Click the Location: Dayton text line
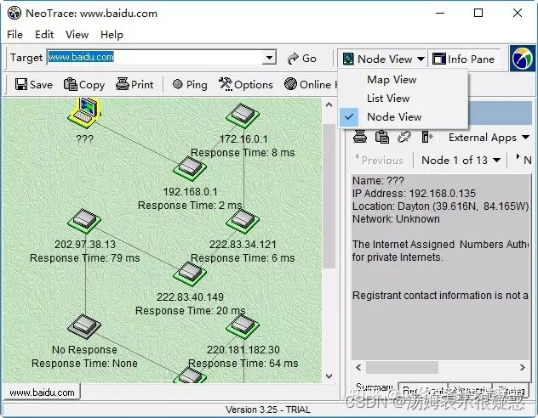This screenshot has height=418, width=538. click(x=441, y=206)
